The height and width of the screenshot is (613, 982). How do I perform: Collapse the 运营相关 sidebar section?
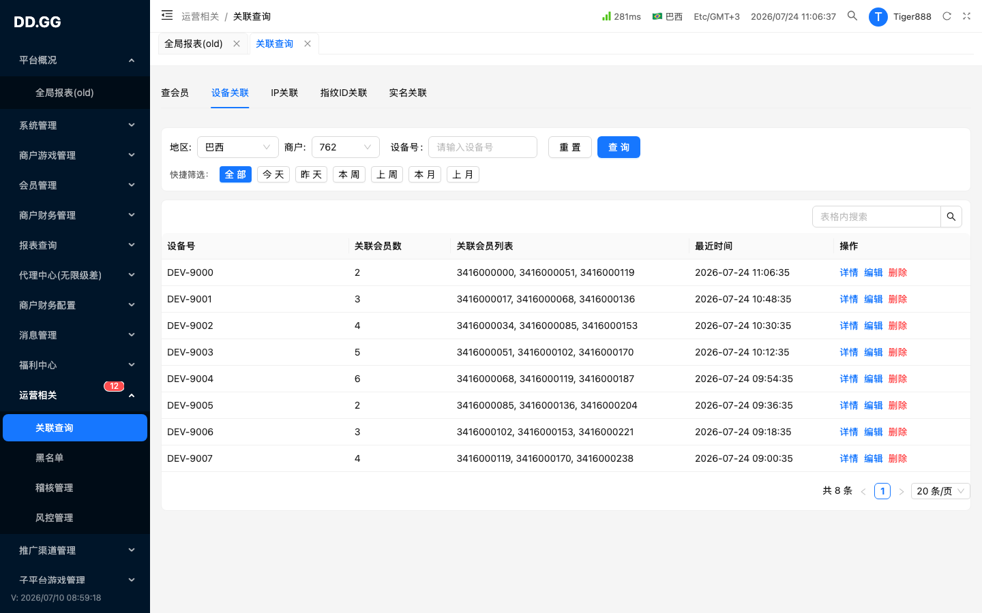75,395
